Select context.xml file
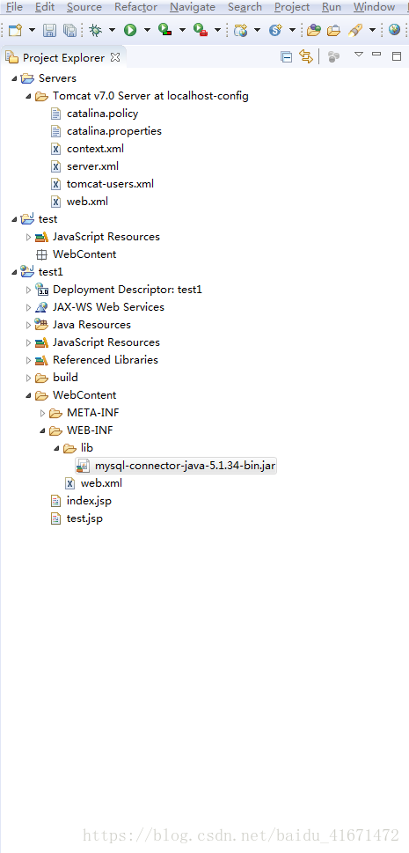 (95, 149)
